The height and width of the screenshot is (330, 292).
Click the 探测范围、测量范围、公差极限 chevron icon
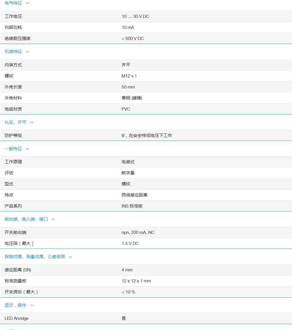pos(70,257)
